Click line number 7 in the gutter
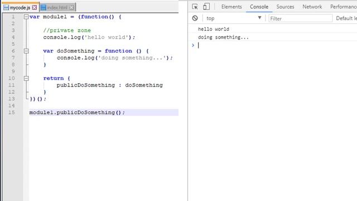Viewport: 357px width, 201px height. click(13, 58)
